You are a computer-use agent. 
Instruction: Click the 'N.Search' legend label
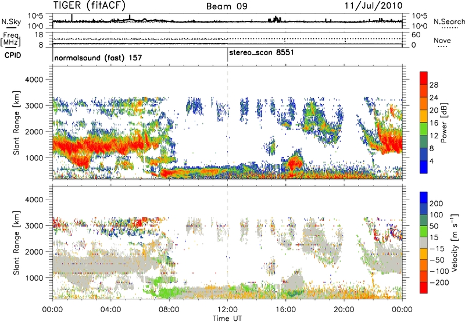click(x=449, y=22)
